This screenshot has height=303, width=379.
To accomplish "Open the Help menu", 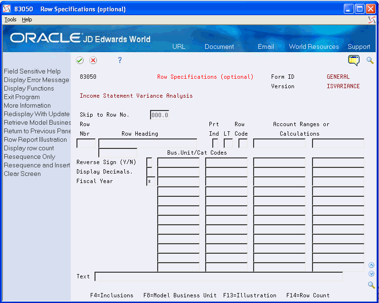I will point(27,19).
